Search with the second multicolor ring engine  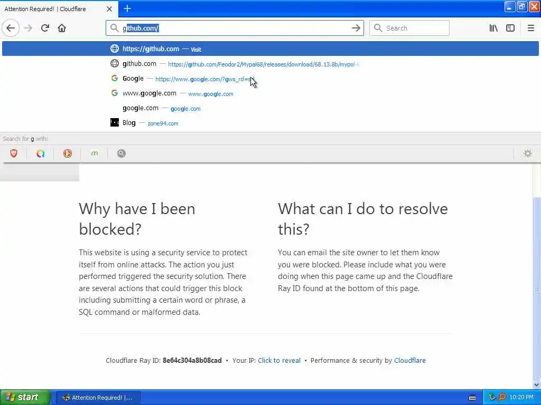click(40, 153)
